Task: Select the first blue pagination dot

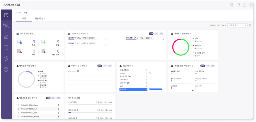Action: coord(193,90)
